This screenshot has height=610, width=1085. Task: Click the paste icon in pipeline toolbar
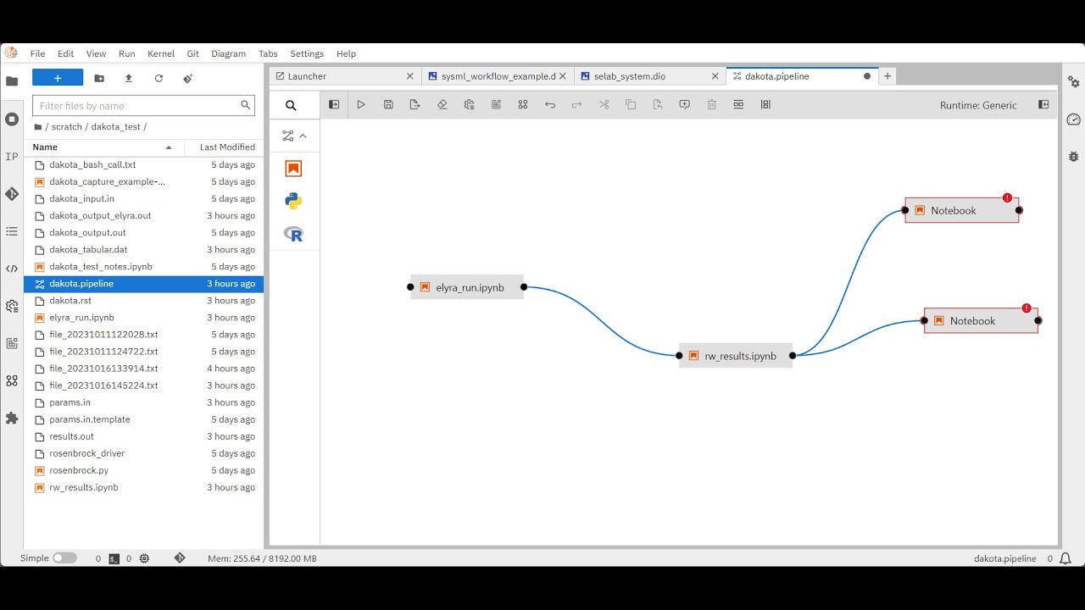[658, 105]
